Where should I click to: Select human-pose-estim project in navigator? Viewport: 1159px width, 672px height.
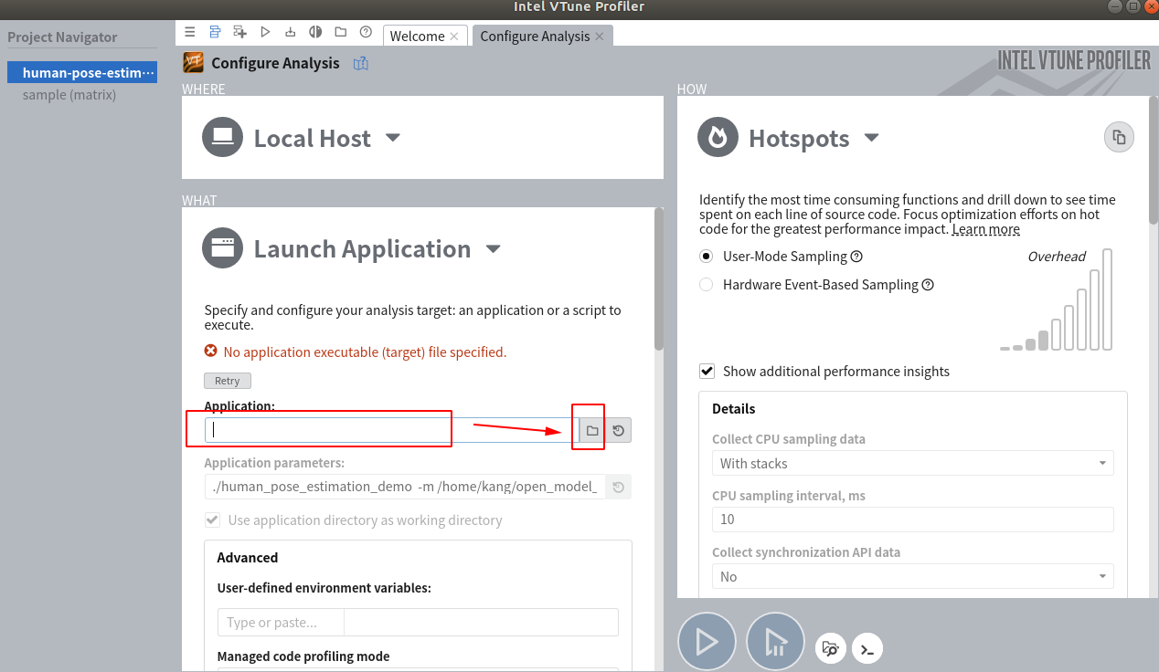[x=82, y=72]
